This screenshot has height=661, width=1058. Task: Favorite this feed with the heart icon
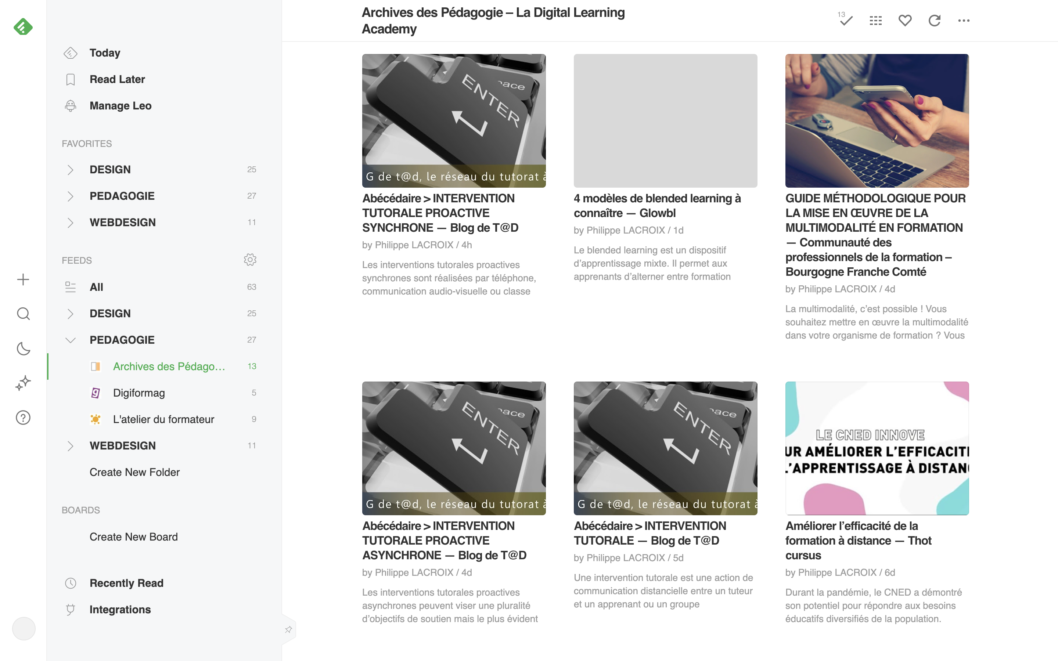point(904,21)
